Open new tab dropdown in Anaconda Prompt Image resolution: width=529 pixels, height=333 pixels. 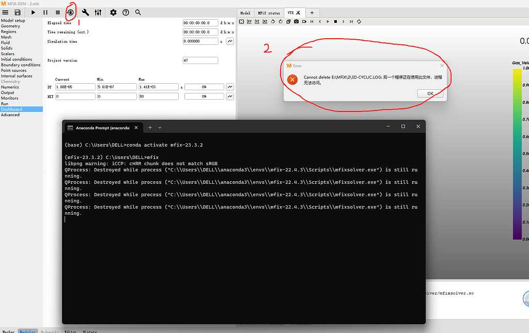click(160, 128)
